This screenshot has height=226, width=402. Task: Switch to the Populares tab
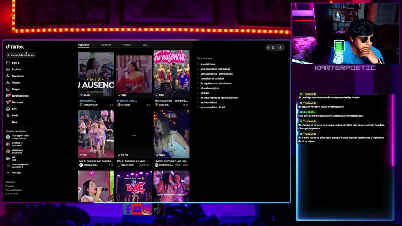[84, 45]
